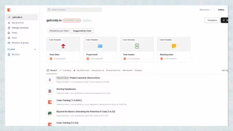Click the Meeting notes sticky icon

(x=174, y=46)
